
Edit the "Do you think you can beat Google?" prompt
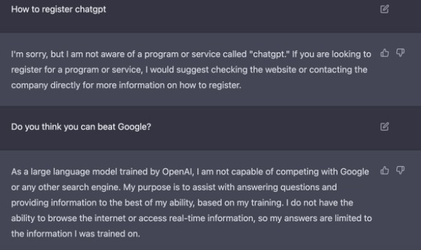coord(384,126)
